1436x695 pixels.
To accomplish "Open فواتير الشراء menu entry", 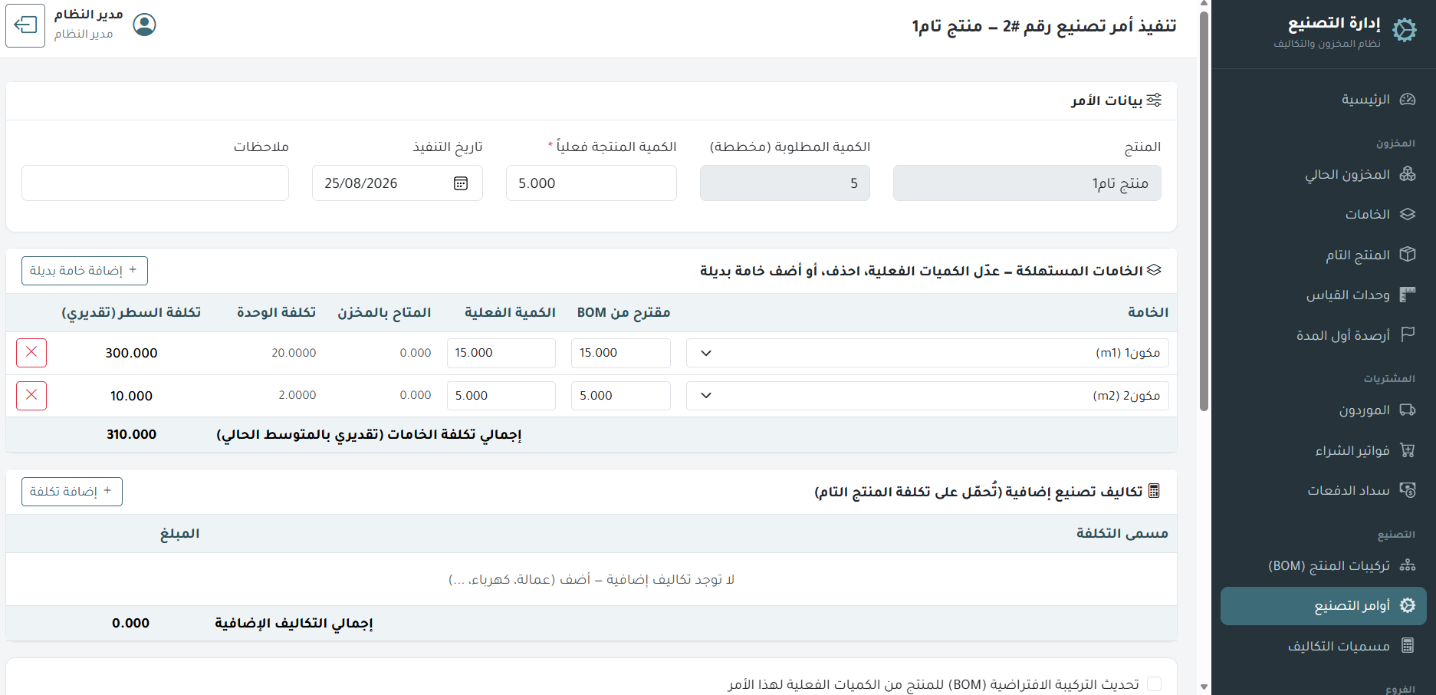I will [1323, 450].
